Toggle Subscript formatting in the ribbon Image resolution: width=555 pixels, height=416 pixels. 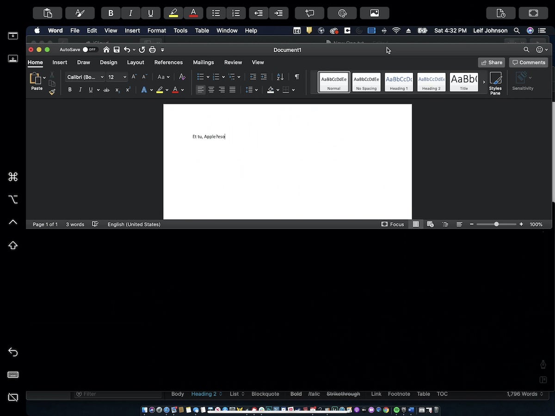tap(117, 90)
